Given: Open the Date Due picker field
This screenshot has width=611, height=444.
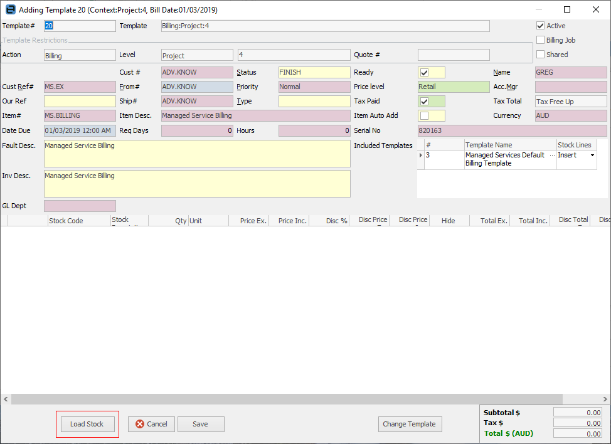Looking at the screenshot, I should [x=80, y=130].
